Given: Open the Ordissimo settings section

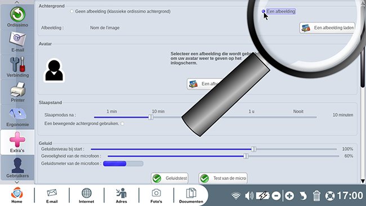Looking at the screenshot, I should pyautogui.click(x=17, y=17).
